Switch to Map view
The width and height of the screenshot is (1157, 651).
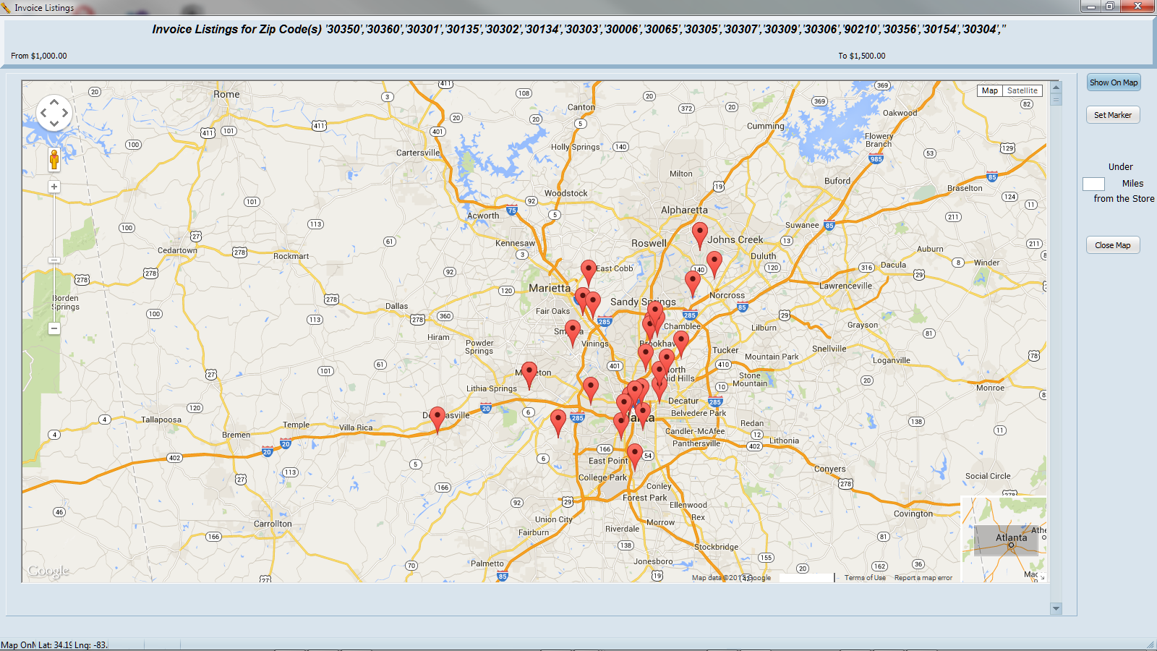990,90
